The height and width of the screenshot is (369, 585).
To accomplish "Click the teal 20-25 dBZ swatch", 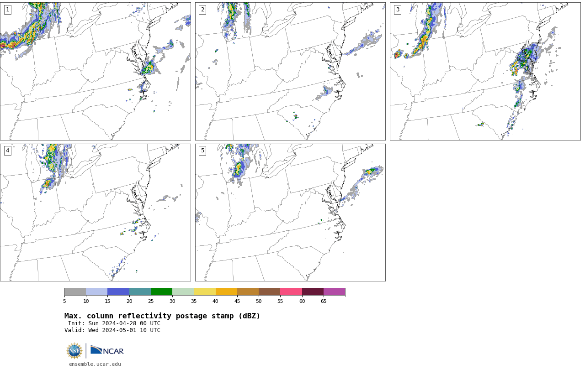I will pos(140,292).
